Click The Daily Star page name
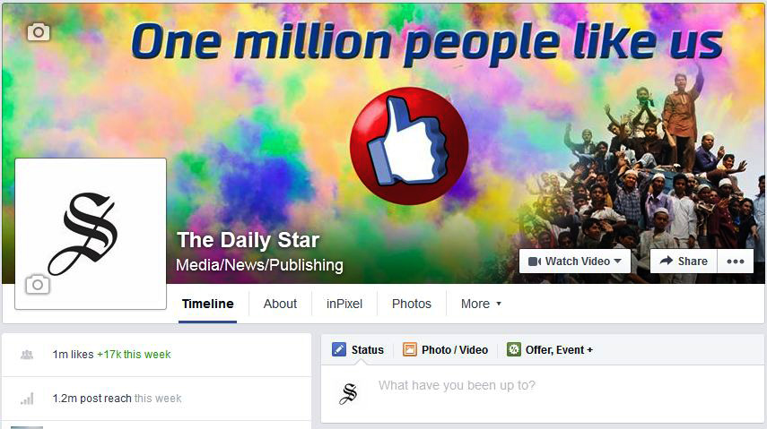Viewport: 767px width, 429px height. (248, 240)
